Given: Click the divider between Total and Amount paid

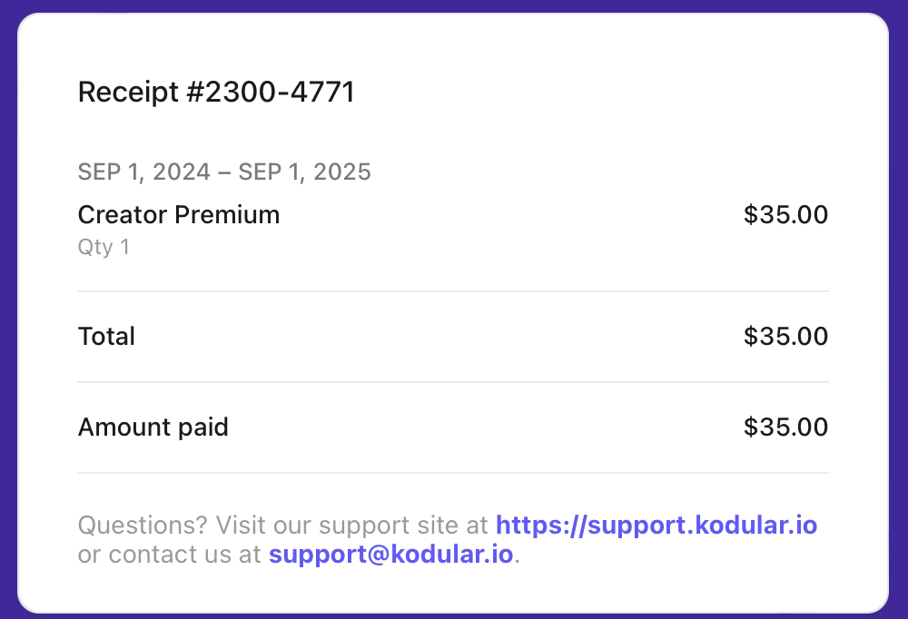Looking at the screenshot, I should (x=453, y=382).
